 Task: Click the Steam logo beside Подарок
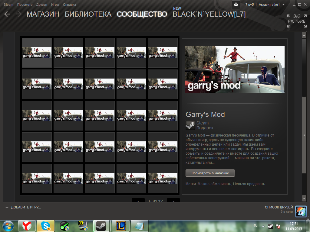(190, 125)
